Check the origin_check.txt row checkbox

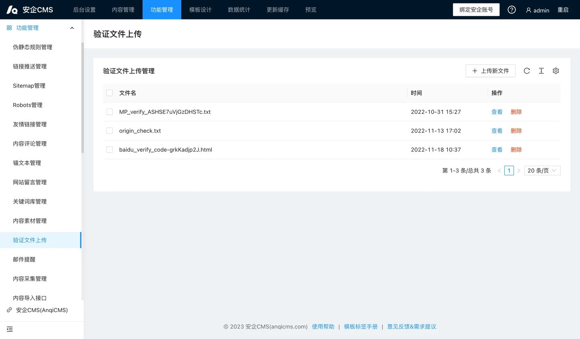(x=110, y=131)
